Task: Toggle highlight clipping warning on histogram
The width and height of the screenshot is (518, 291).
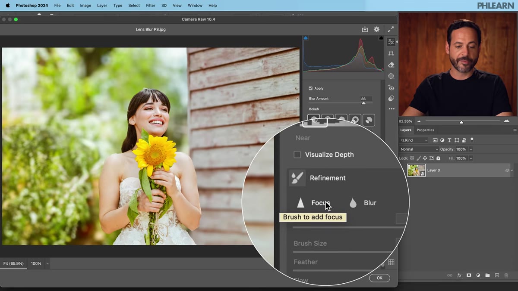Action: 381,38
